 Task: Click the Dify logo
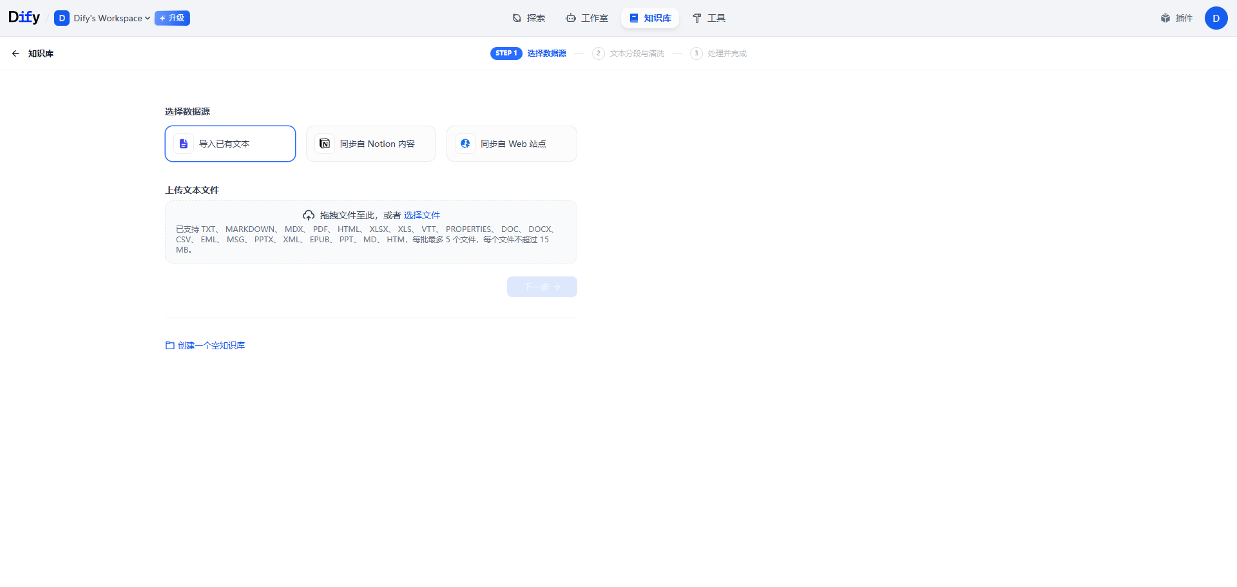[x=24, y=17]
